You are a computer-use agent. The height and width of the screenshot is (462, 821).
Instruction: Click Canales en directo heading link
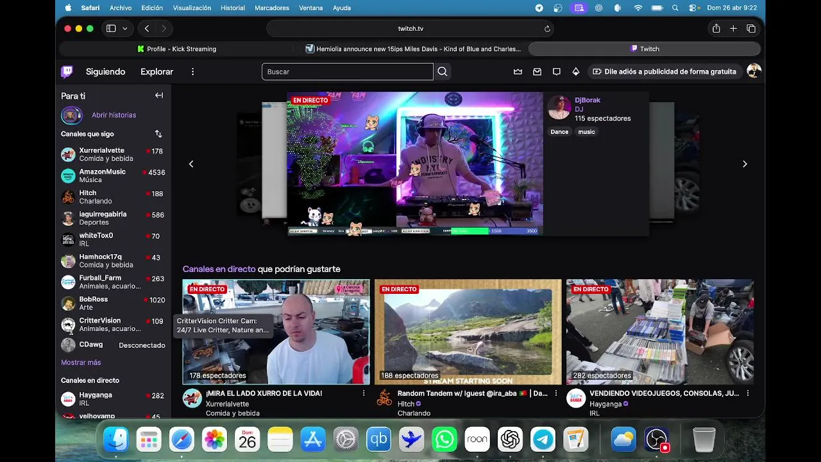[x=219, y=269]
